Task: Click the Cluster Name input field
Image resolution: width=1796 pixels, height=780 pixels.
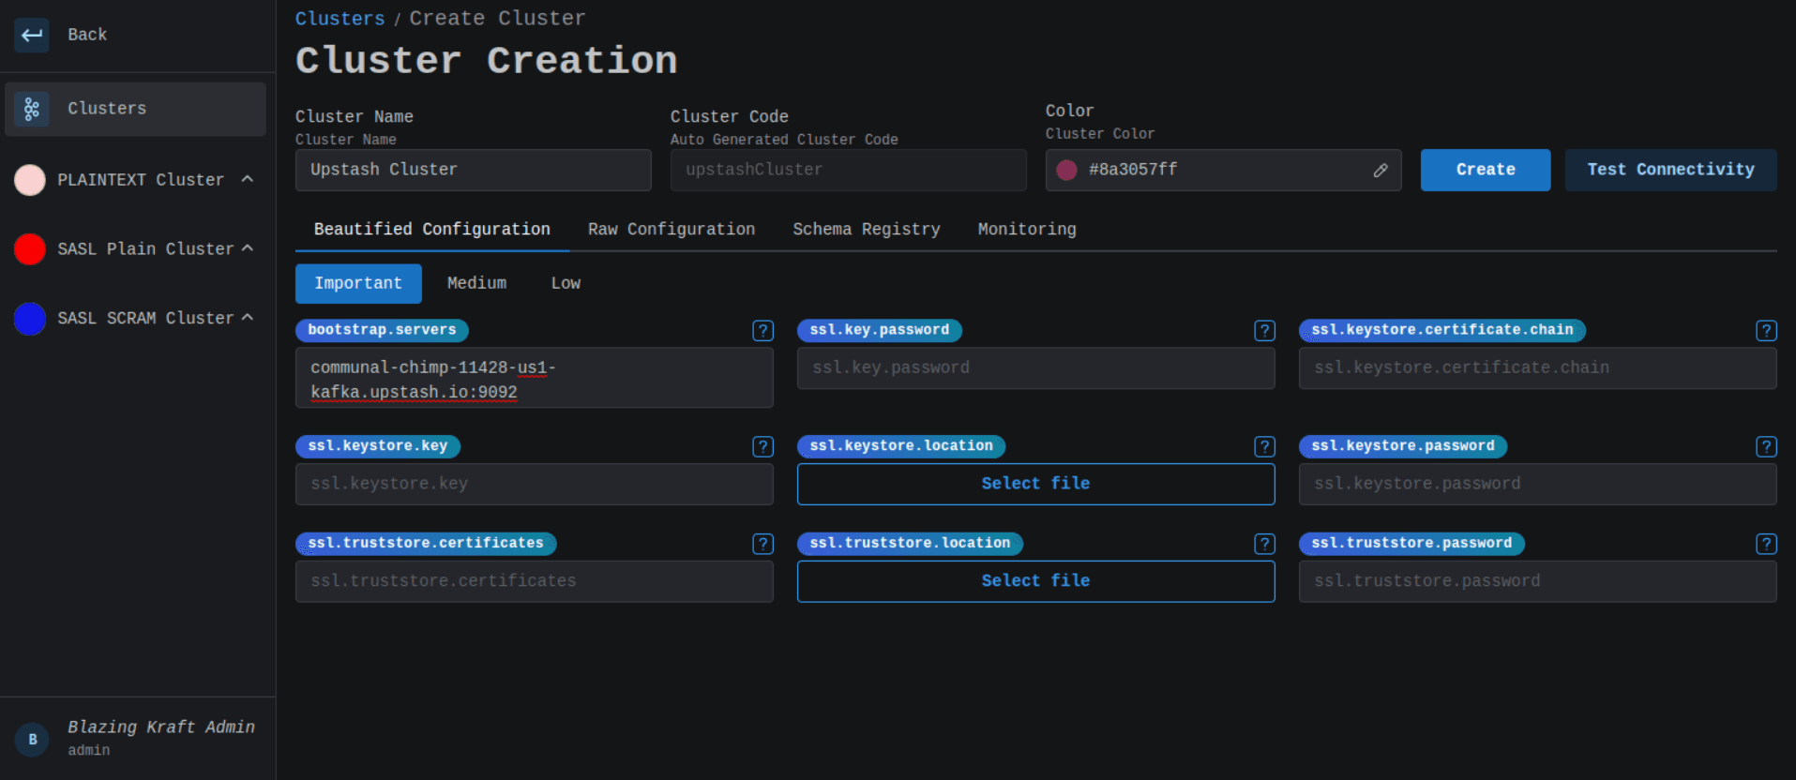Action: (474, 170)
